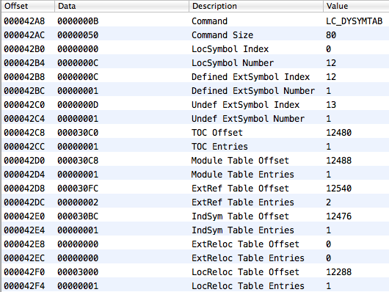Select the Module Table Offset row
The width and height of the screenshot is (389, 292).
pyautogui.click(x=195, y=160)
